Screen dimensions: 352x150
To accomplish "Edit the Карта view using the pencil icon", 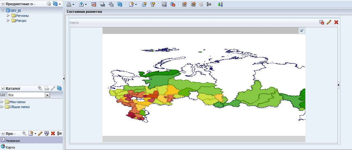I will click(x=329, y=22).
